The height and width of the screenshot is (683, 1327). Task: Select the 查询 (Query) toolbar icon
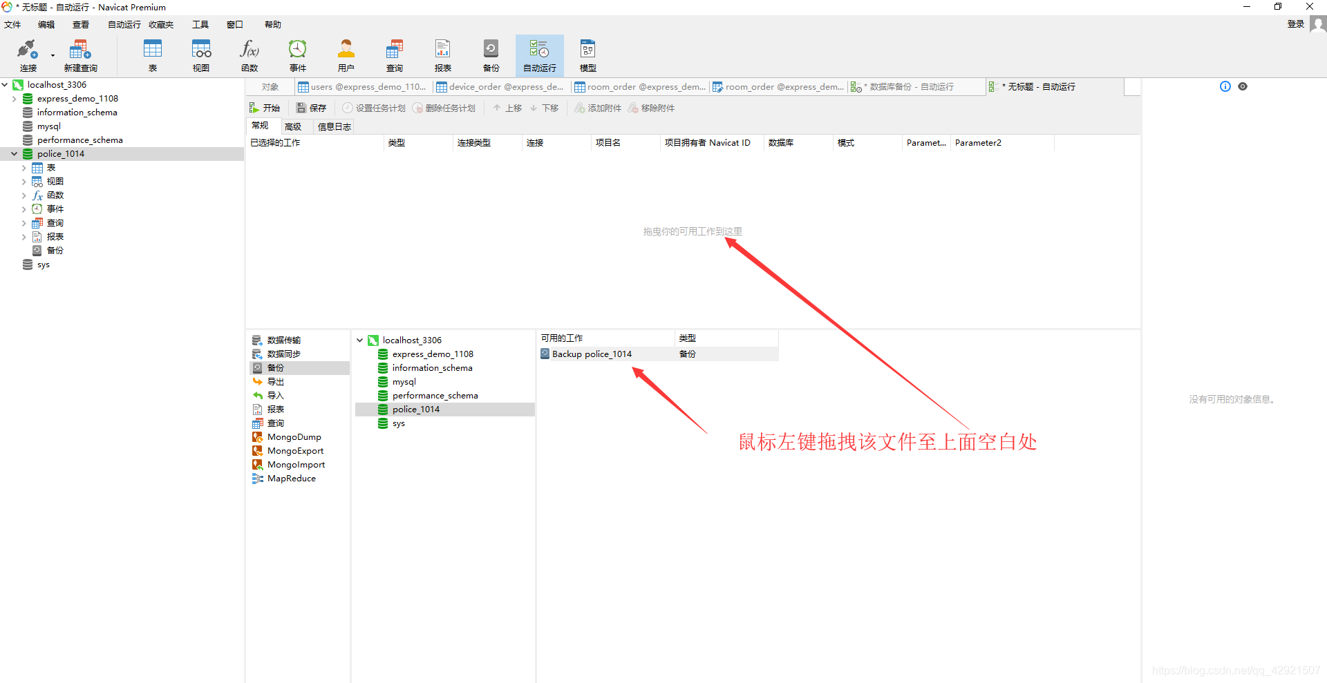tap(395, 55)
